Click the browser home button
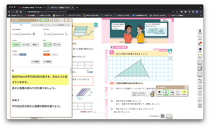 click(x=21, y=12)
